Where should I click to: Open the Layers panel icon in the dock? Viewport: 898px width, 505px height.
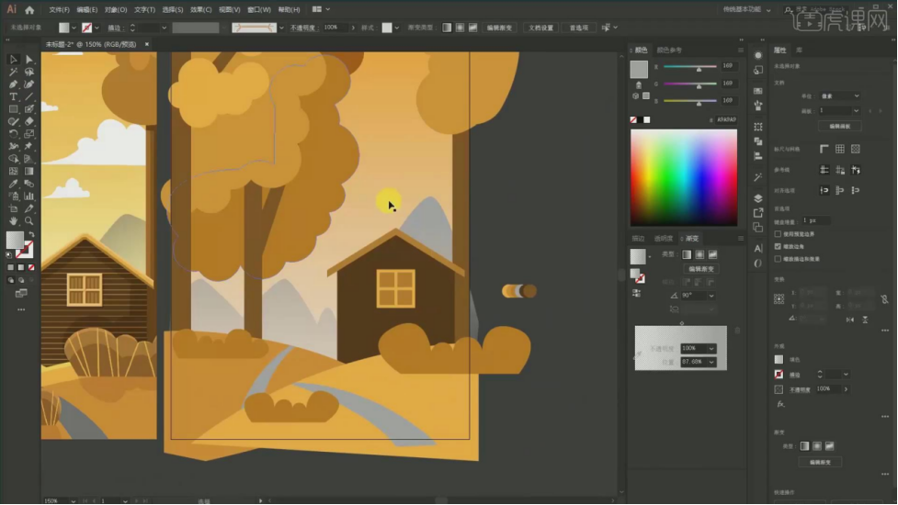[x=758, y=197]
